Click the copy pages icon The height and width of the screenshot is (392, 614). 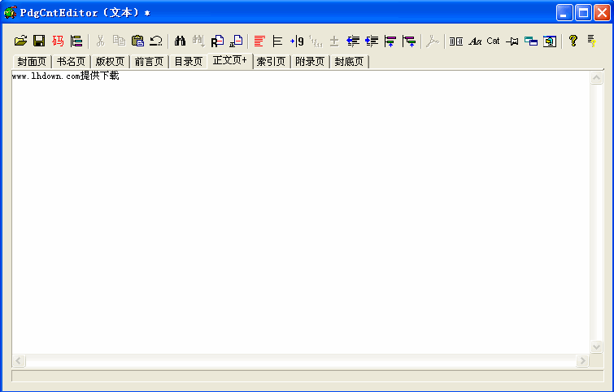[119, 41]
